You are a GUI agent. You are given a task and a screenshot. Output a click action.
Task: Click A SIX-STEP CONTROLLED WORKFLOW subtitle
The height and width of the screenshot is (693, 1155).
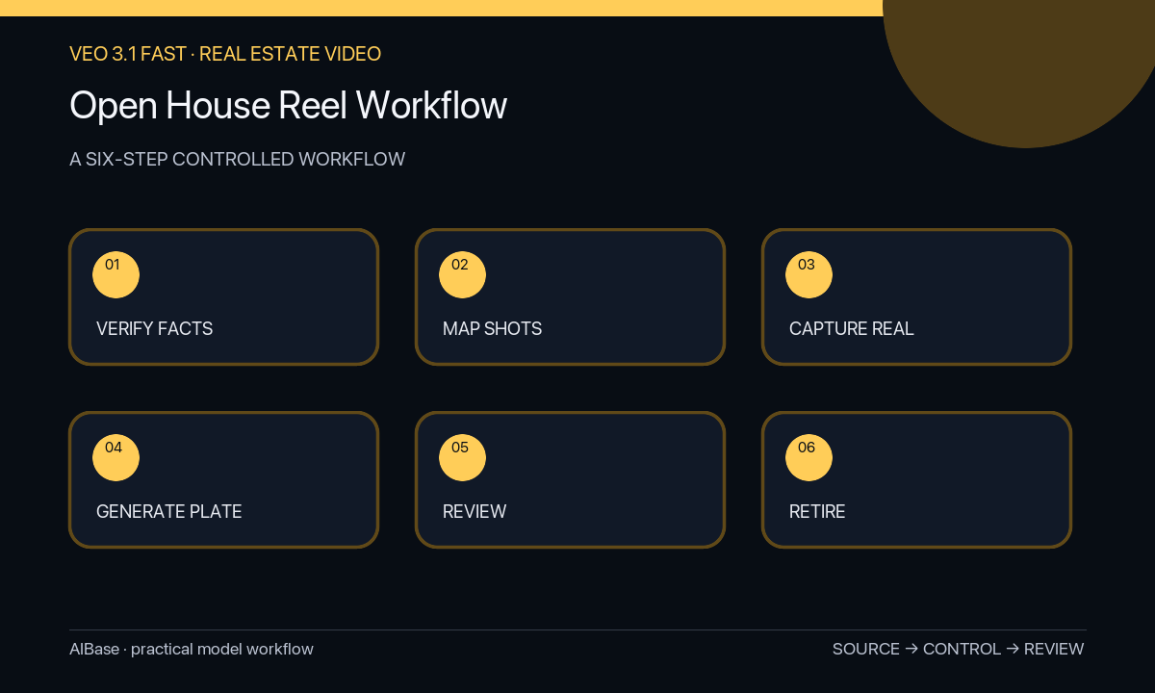(x=237, y=159)
